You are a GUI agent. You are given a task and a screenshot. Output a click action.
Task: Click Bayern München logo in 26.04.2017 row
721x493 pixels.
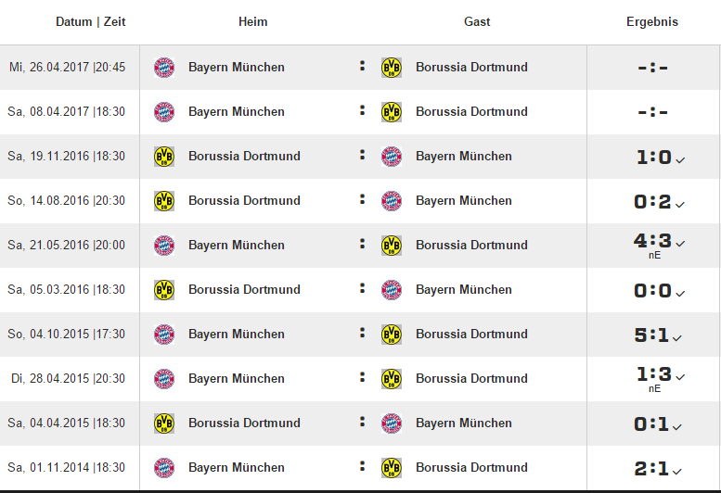coord(163,68)
